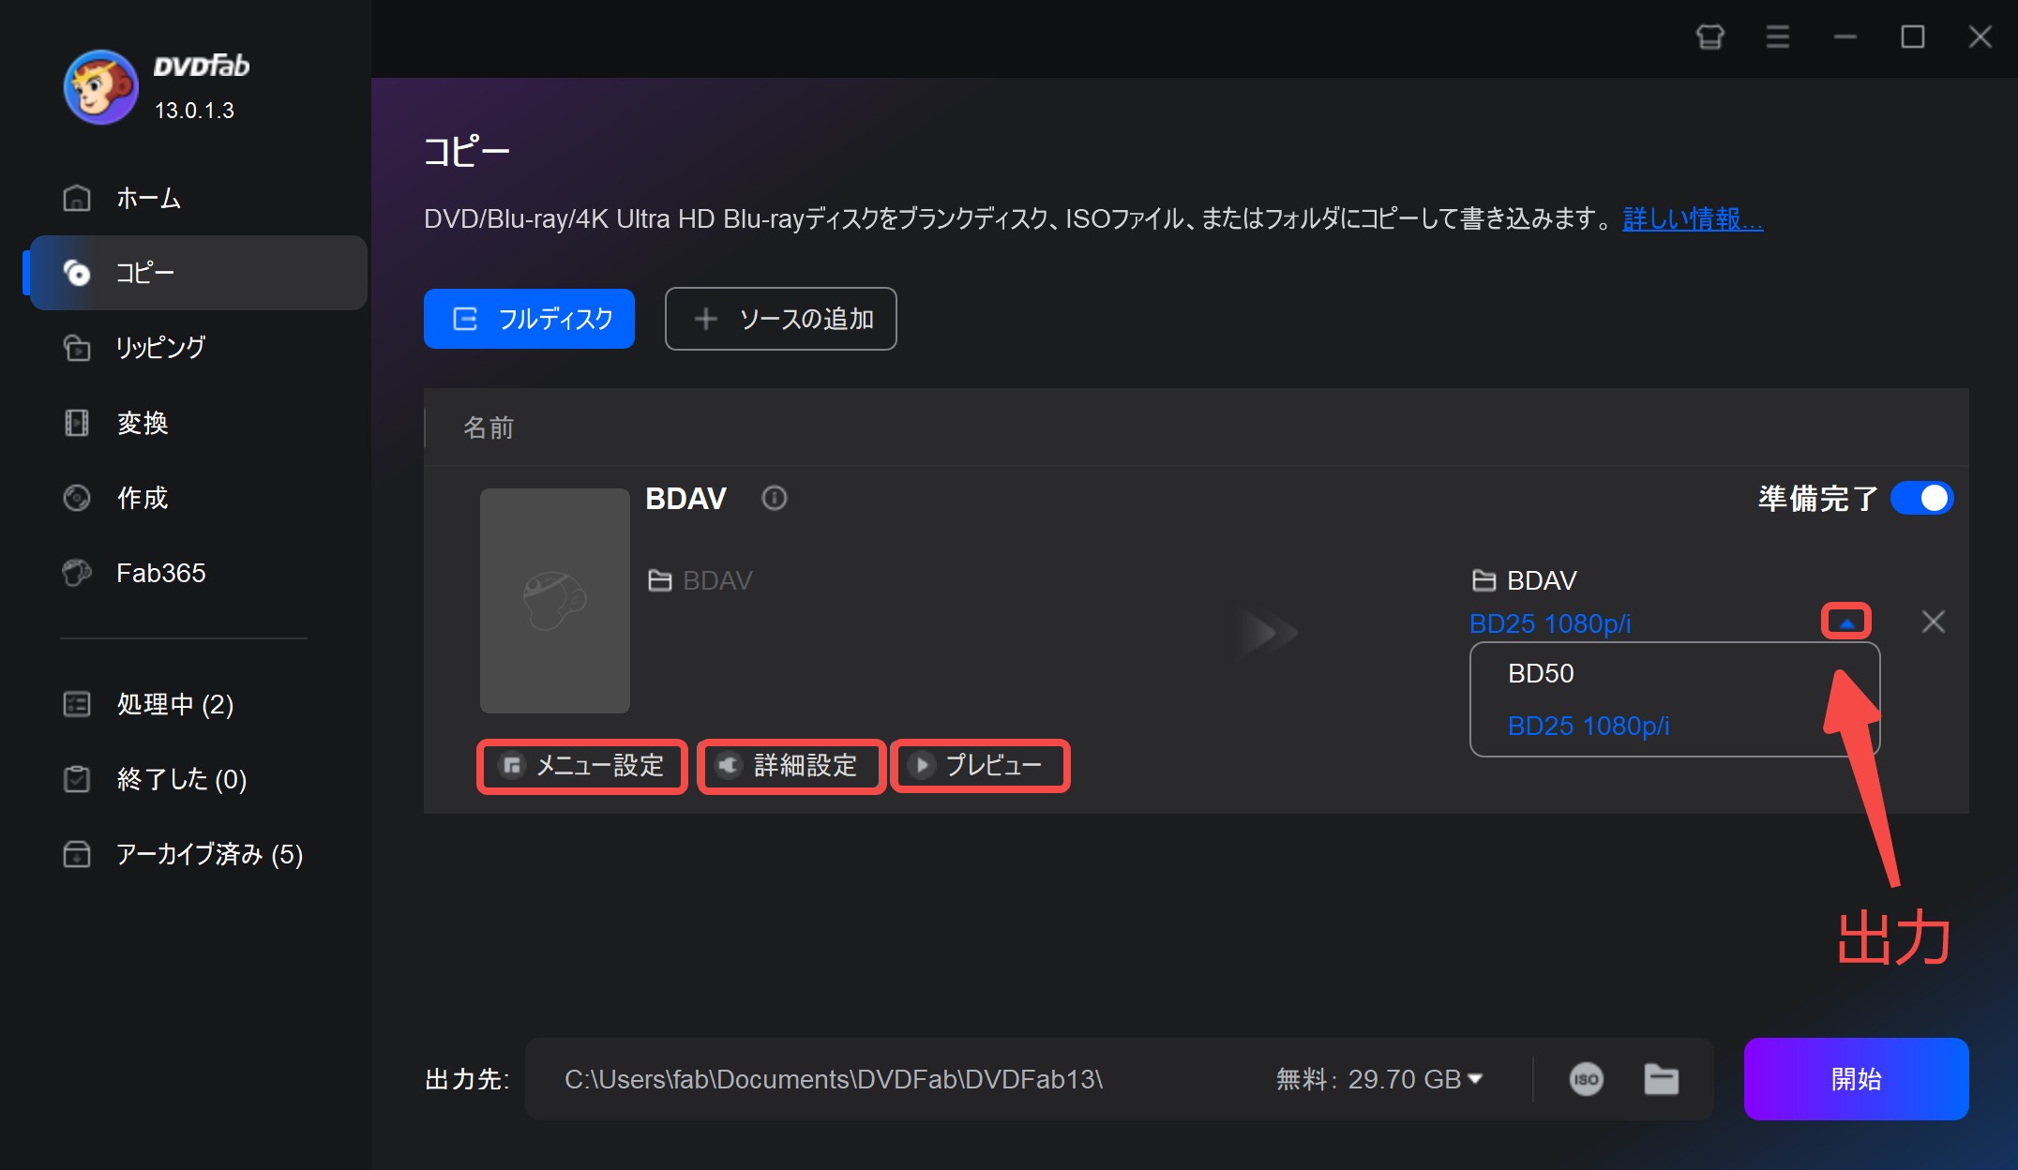This screenshot has height=1170, width=2018.
Task: Select folder output icon at bottom
Action: [x=1661, y=1079]
